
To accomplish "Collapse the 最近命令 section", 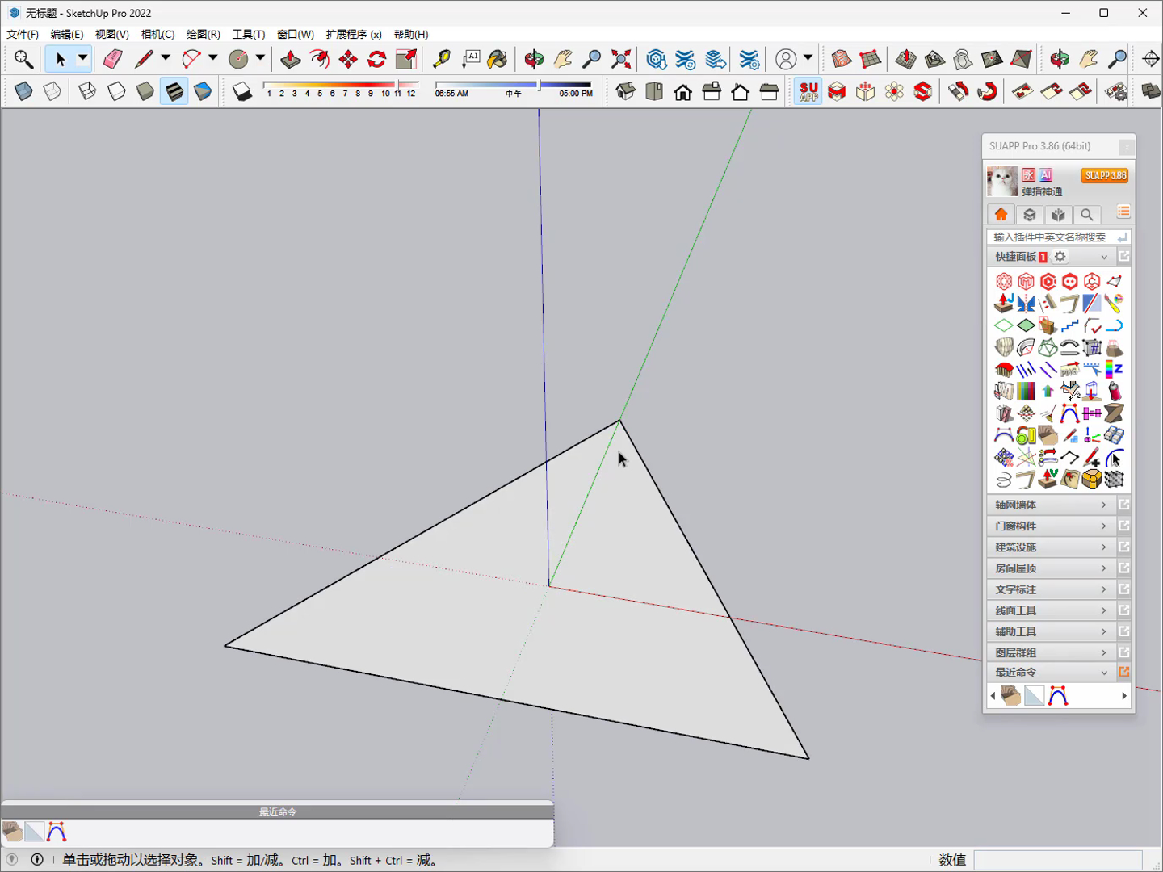I will tap(1050, 672).
